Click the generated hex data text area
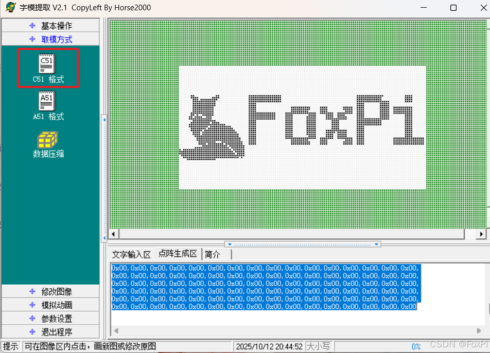 pos(297,295)
